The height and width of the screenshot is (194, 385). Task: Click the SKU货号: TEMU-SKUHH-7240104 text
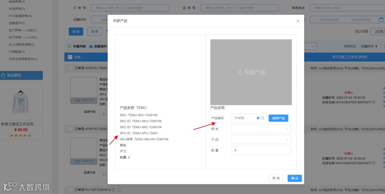point(144,139)
